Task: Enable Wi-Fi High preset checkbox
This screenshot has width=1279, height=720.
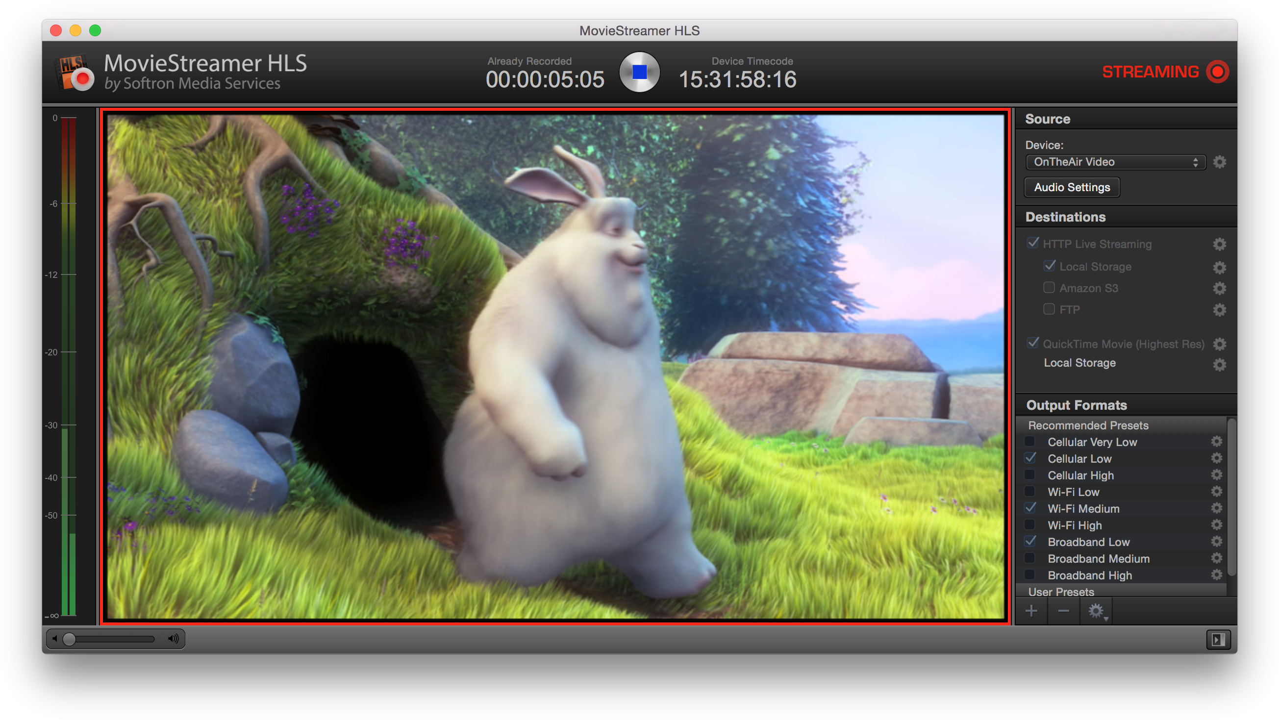Action: (1030, 524)
